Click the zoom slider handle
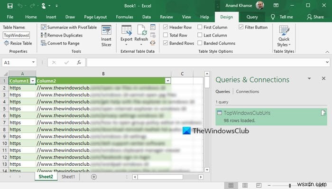 pyautogui.click(x=290, y=185)
